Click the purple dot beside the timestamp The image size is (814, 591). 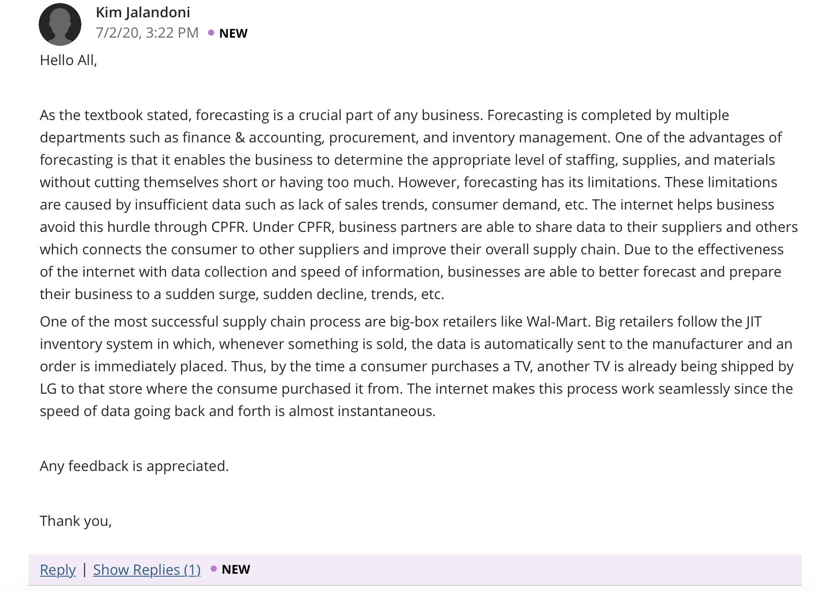pyautogui.click(x=211, y=33)
